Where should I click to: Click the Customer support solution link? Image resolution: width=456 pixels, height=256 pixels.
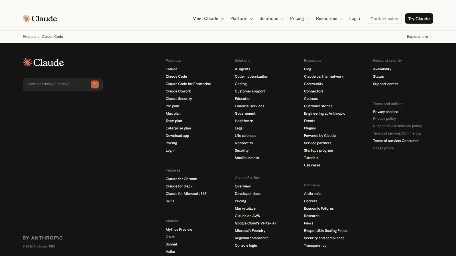(x=250, y=91)
